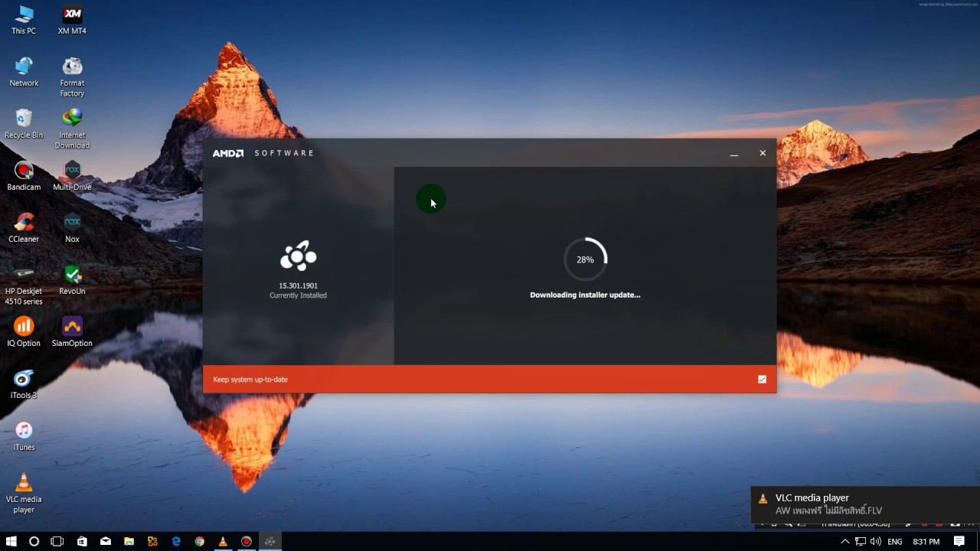Open Google Chrome from the taskbar
Image resolution: width=980 pixels, height=551 pixels.
pyautogui.click(x=199, y=541)
